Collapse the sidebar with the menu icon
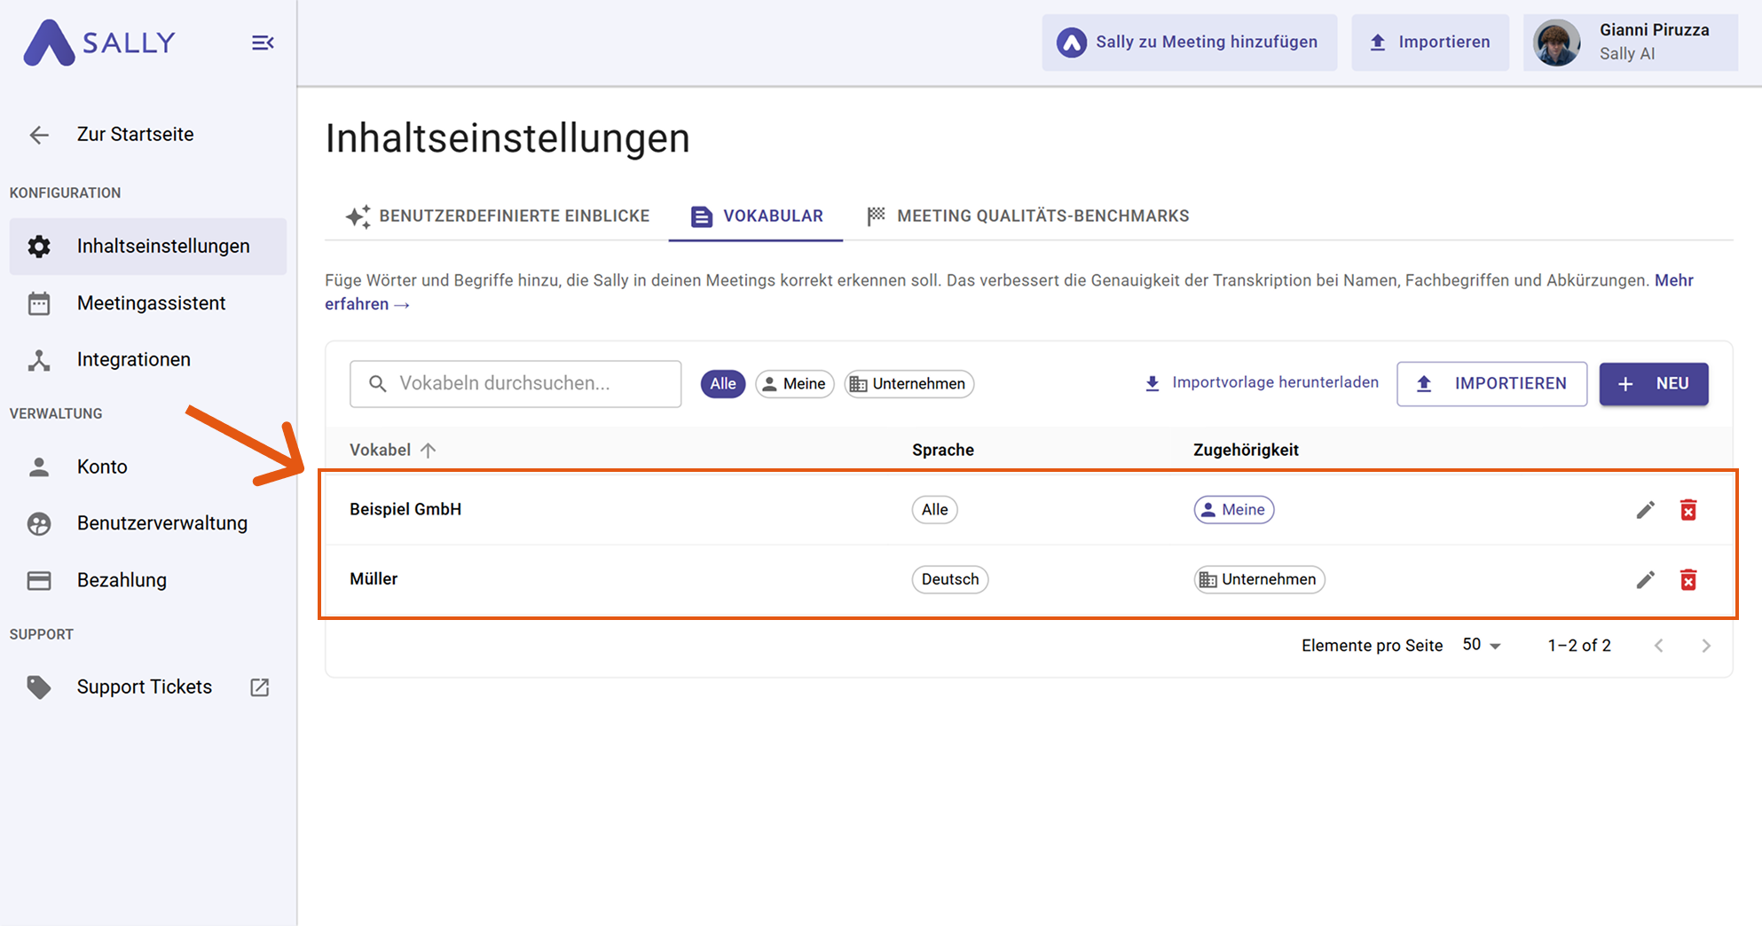The width and height of the screenshot is (1762, 926). 263,43
